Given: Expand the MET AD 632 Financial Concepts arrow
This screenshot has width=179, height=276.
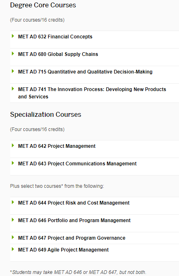Looking at the screenshot, I should coord(13,36).
